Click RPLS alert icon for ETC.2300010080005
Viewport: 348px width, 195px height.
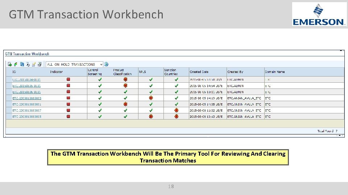(151, 117)
